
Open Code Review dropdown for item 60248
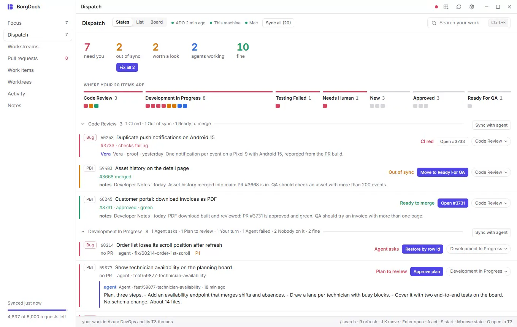click(491, 141)
